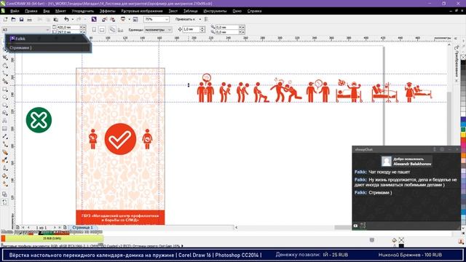Add a page after the last page
The height and width of the screenshot is (262, 466).
65,228
